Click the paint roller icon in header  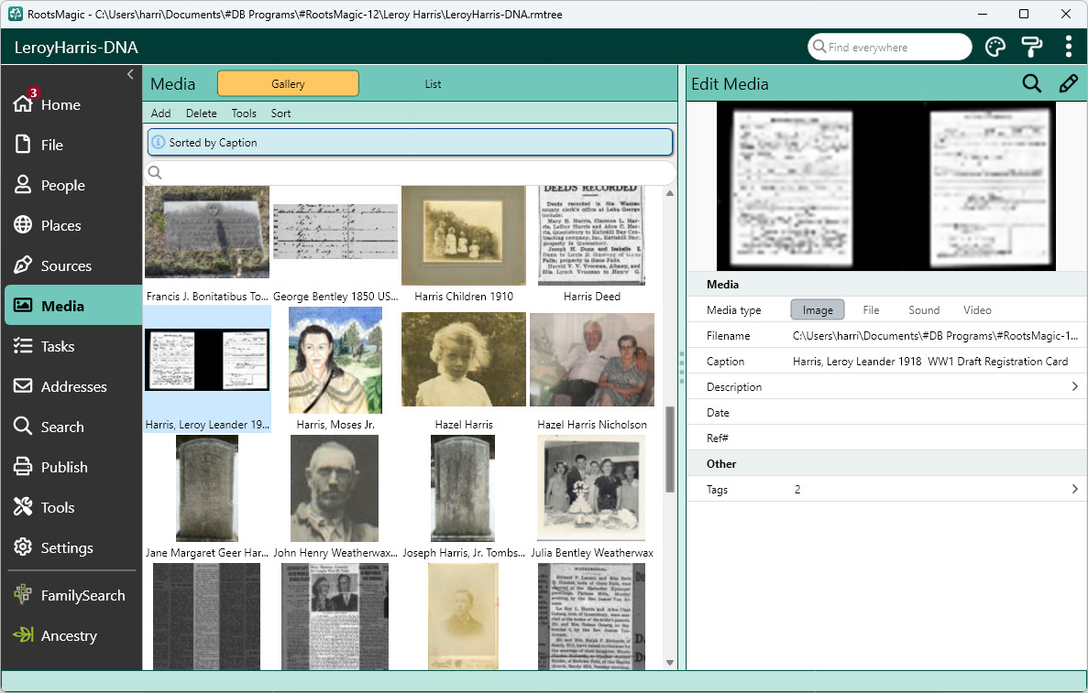1032,47
